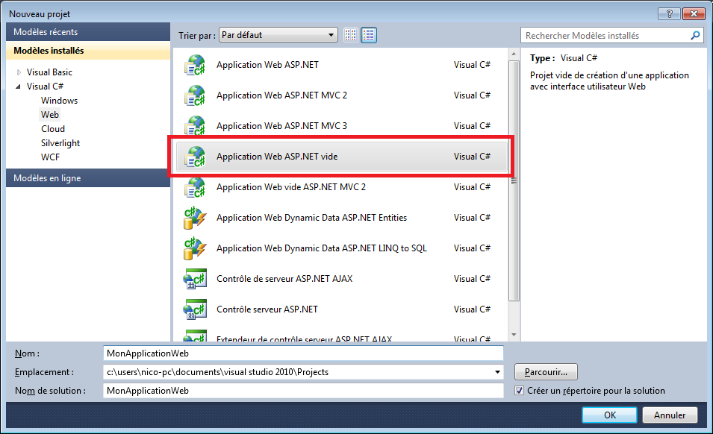
Task: Click the Application Web ASP.NET template icon
Action: [x=194, y=65]
